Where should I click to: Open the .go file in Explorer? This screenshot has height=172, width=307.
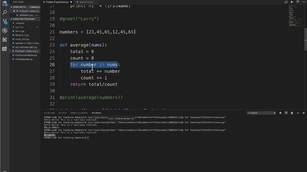(x=20, y=31)
